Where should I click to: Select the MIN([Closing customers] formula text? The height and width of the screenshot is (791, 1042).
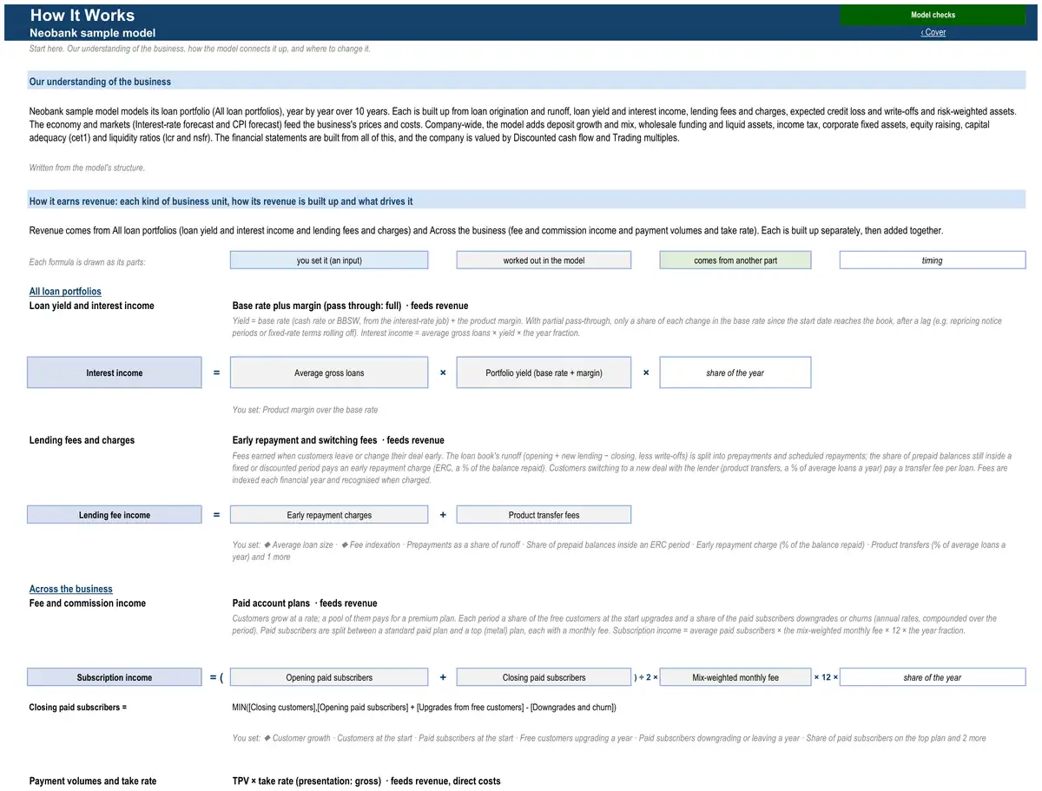click(425, 707)
